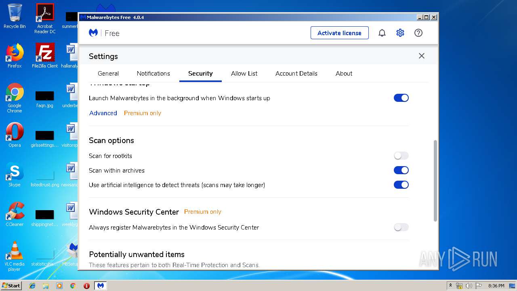Launch Google Chrome desktop shortcut
Screen dimensions: 517x291
click(x=15, y=98)
